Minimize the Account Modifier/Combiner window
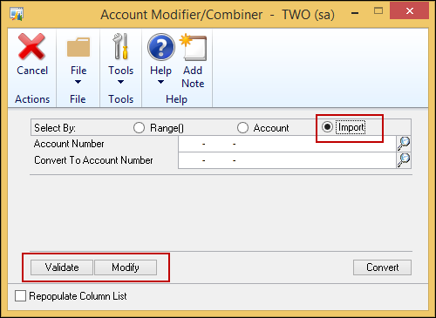Screen dimensions: 436x318 (355, 13)
